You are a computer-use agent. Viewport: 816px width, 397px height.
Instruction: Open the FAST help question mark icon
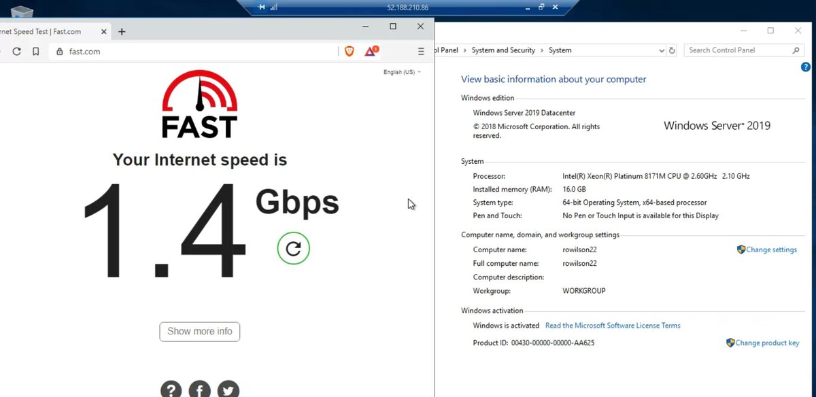171,390
